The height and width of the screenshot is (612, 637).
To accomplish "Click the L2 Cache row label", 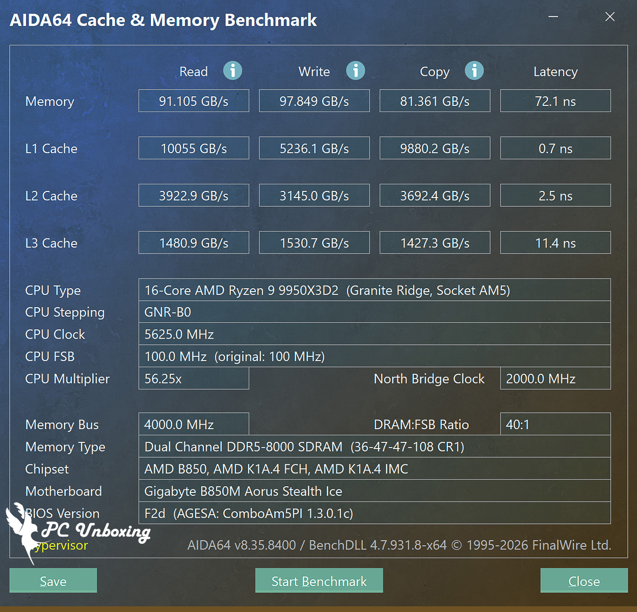I will 51,196.
